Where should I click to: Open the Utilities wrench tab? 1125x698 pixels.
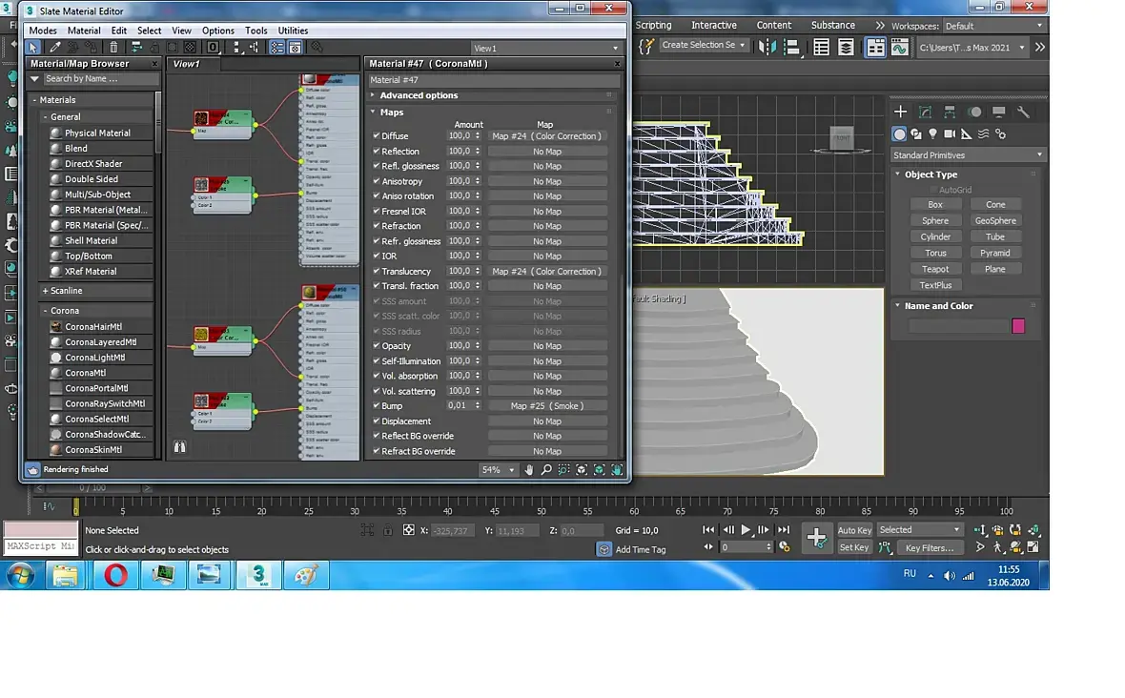1024,112
